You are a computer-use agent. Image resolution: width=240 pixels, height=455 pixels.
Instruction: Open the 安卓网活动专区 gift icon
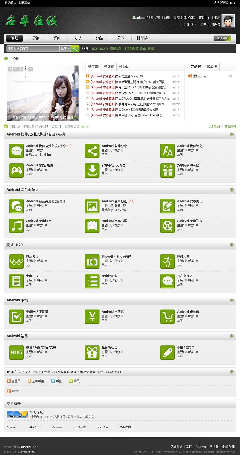pos(168,170)
